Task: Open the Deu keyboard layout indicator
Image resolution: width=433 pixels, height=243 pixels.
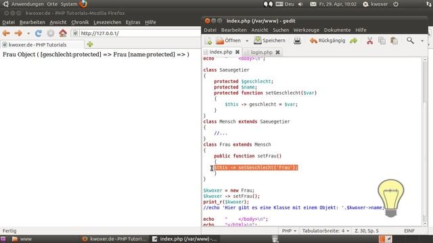Action: pos(285,4)
